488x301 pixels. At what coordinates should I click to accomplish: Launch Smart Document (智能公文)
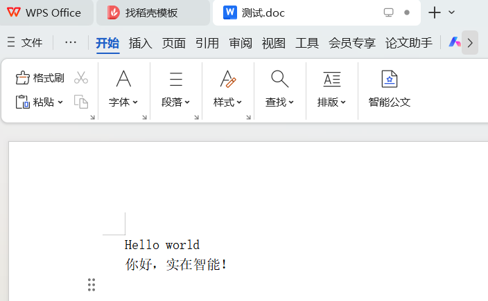coord(390,89)
